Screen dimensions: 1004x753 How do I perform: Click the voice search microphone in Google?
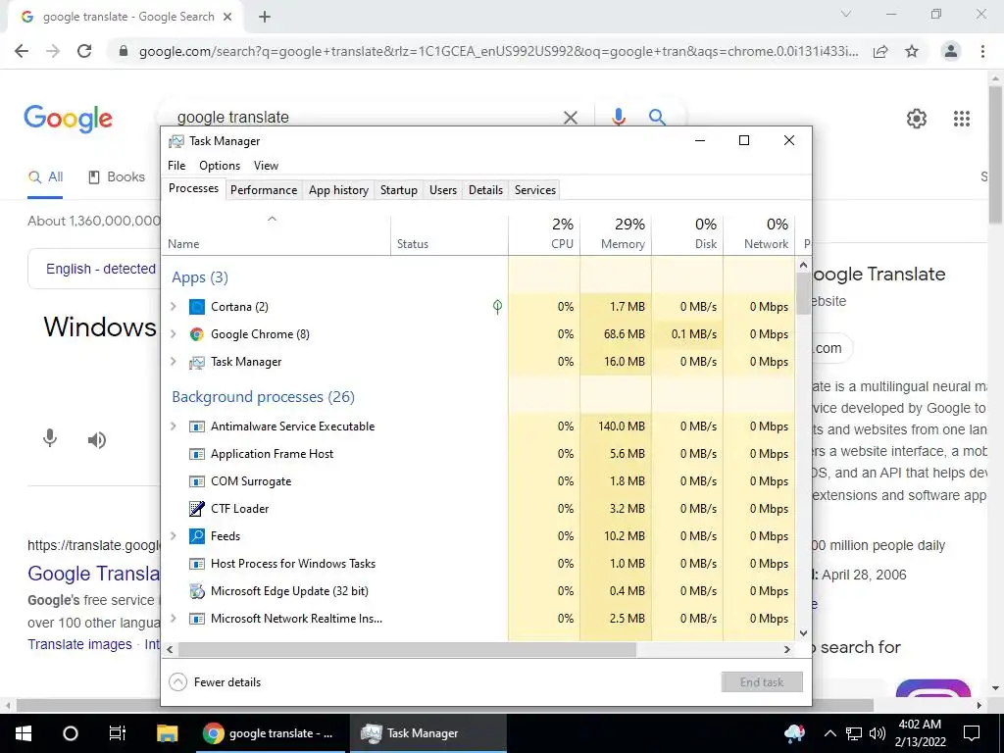coord(618,117)
